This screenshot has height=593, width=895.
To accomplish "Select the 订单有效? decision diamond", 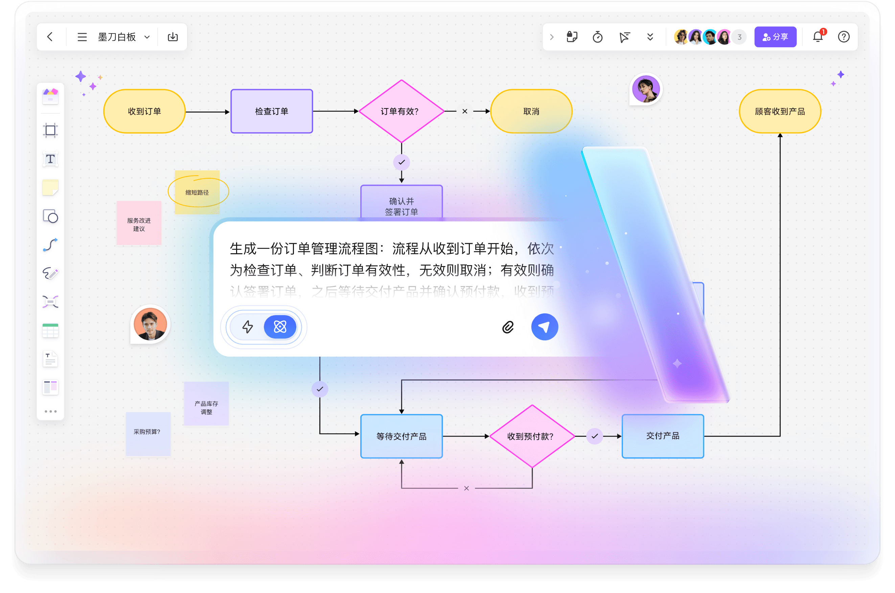I will pos(401,111).
